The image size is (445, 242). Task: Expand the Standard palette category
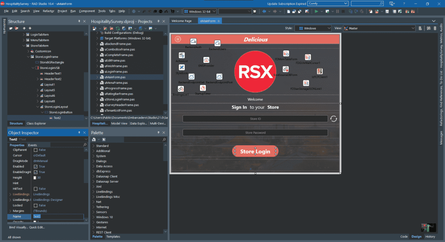point(93,146)
